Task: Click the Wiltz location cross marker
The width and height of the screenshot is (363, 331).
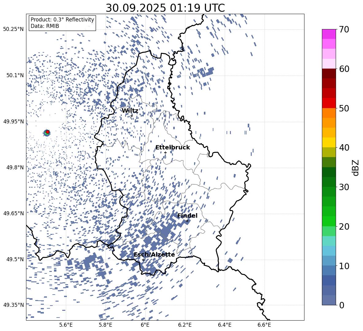Action: click(x=132, y=115)
